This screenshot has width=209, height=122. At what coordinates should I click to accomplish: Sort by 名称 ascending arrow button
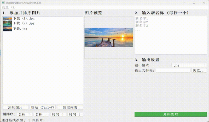(25, 114)
